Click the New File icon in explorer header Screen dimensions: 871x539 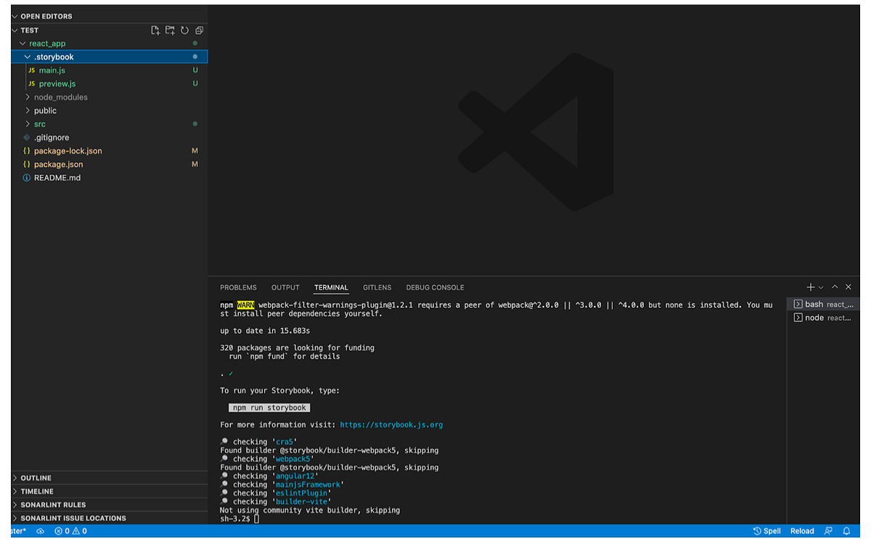click(x=155, y=30)
